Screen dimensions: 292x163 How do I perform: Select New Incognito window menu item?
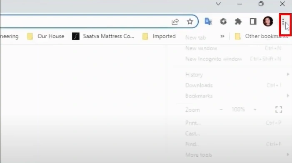coord(234,59)
